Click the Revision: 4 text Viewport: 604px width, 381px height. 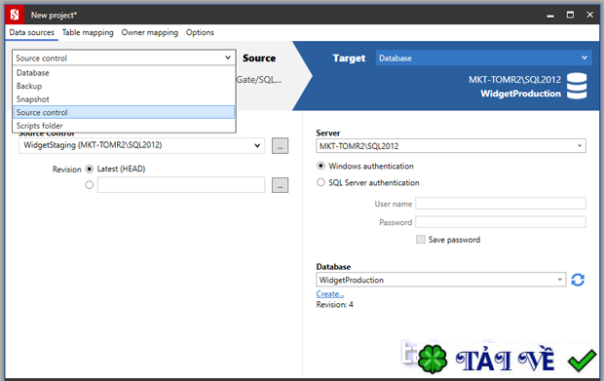point(334,305)
